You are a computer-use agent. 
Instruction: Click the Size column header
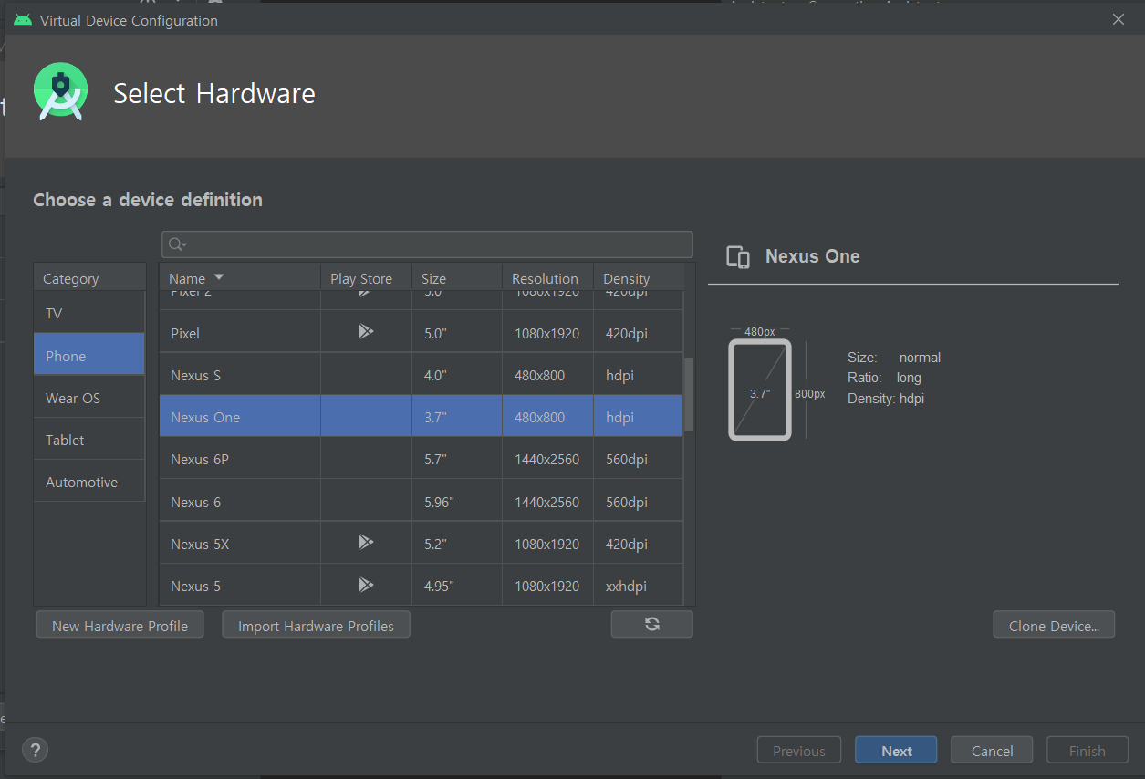(456, 278)
